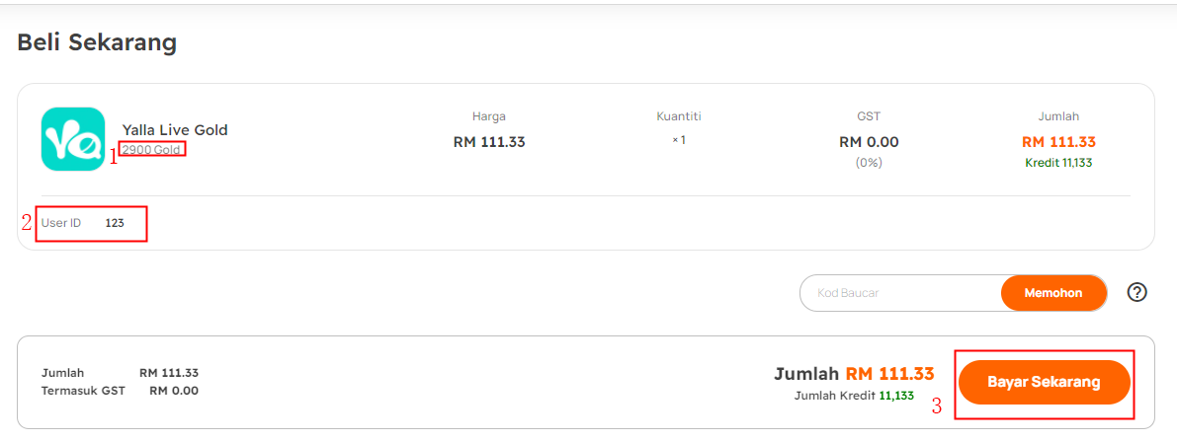Apply voucher with the Memohon button
Viewport: 1177px width, 442px height.
1053,293
